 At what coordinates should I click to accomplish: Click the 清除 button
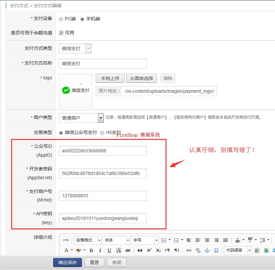tap(168, 78)
